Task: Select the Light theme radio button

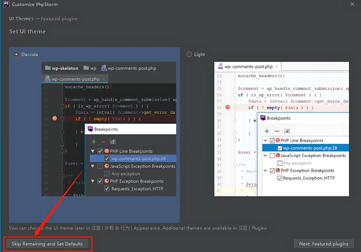Action: click(x=189, y=54)
